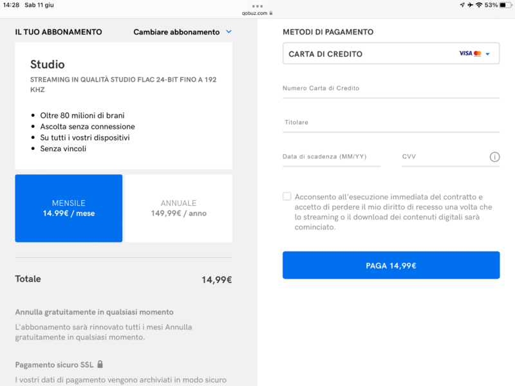Click the CVV info icon
Viewport: 515px width, 386px height.
tap(494, 157)
